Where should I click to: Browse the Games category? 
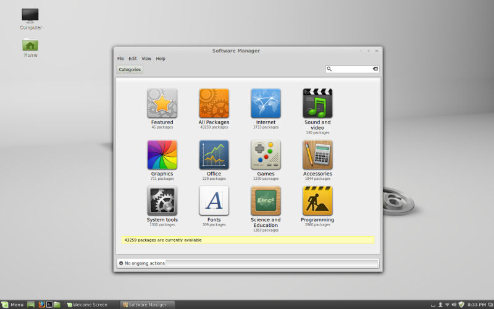point(266,155)
